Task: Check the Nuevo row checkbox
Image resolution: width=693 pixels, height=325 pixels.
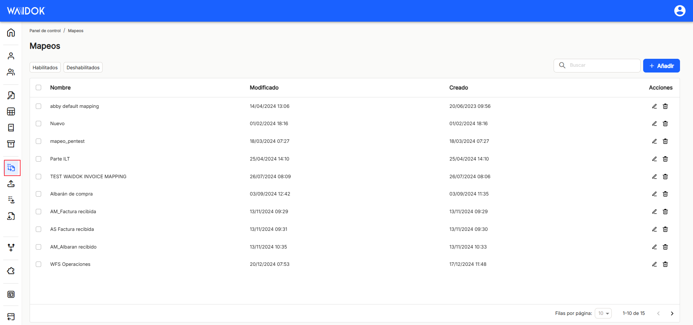Action: (x=39, y=123)
